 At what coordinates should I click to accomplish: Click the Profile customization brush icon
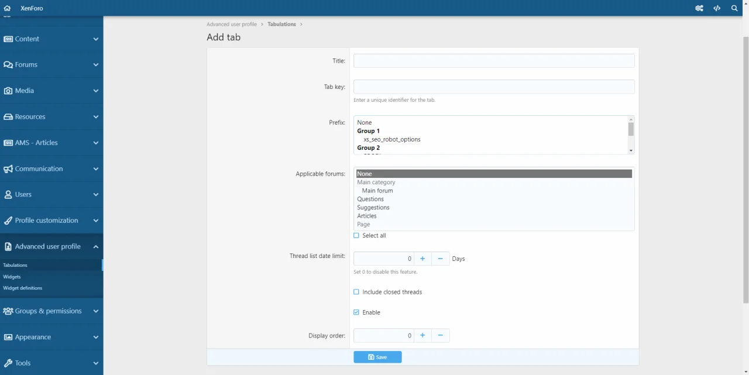[x=8, y=221]
